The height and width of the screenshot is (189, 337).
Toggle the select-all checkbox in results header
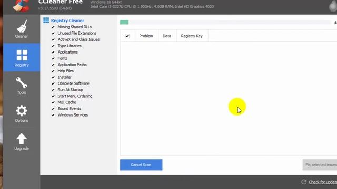point(127,36)
